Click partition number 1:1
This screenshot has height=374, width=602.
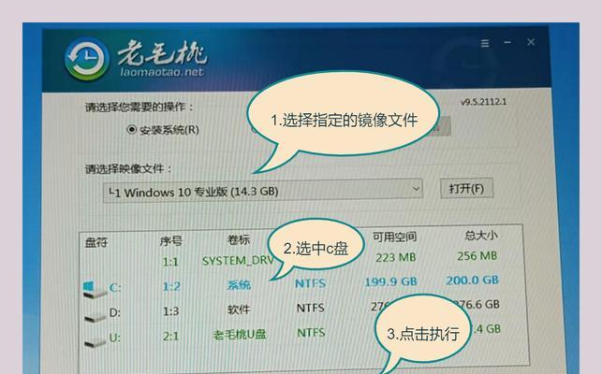(170, 262)
